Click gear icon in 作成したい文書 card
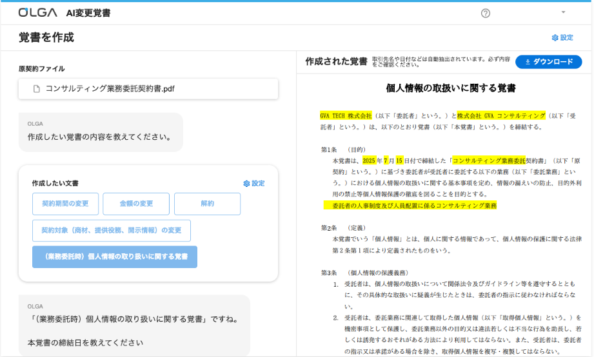The image size is (594, 357). point(246,183)
